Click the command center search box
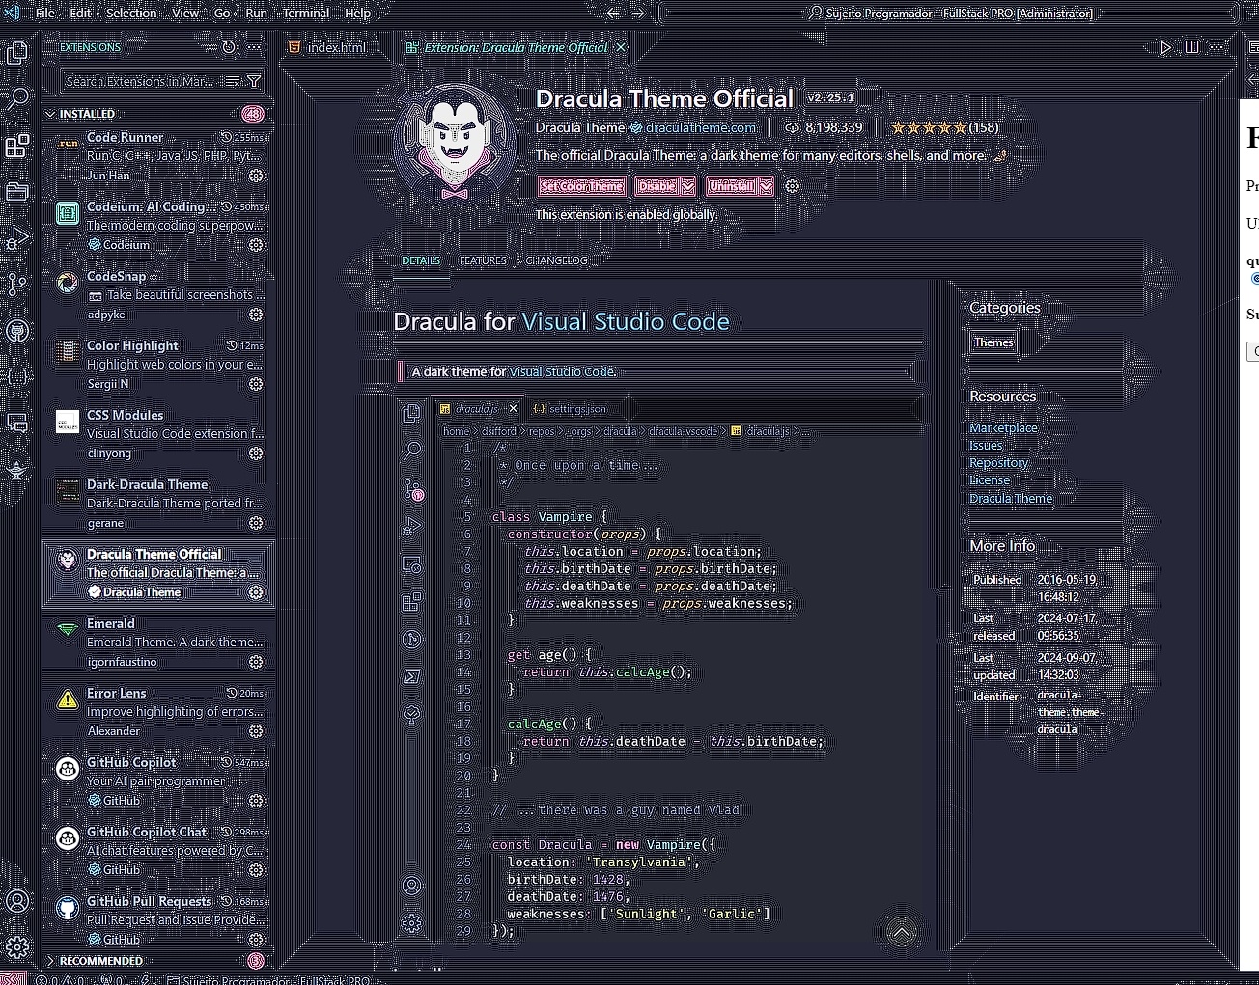This screenshot has height=985, width=1259. pyautogui.click(x=951, y=14)
